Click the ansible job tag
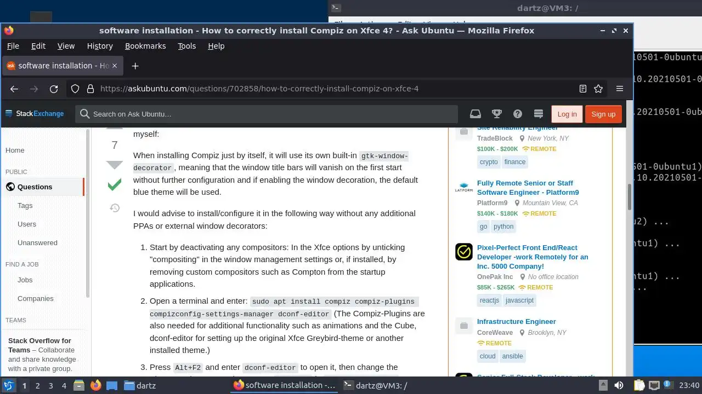This screenshot has height=394, width=702. [x=512, y=356]
